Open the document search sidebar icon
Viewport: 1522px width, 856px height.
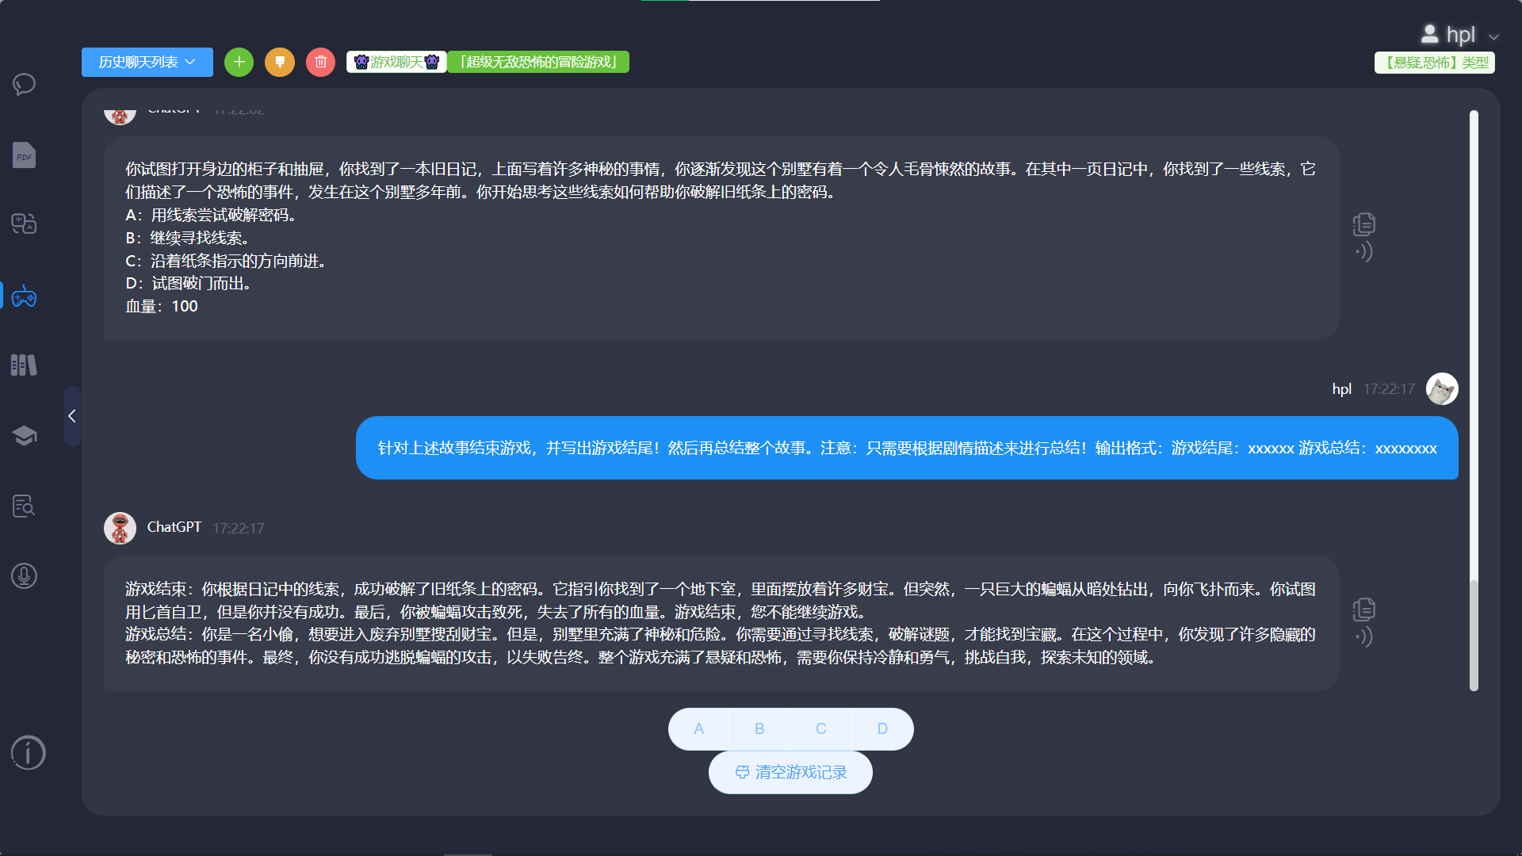(x=24, y=506)
